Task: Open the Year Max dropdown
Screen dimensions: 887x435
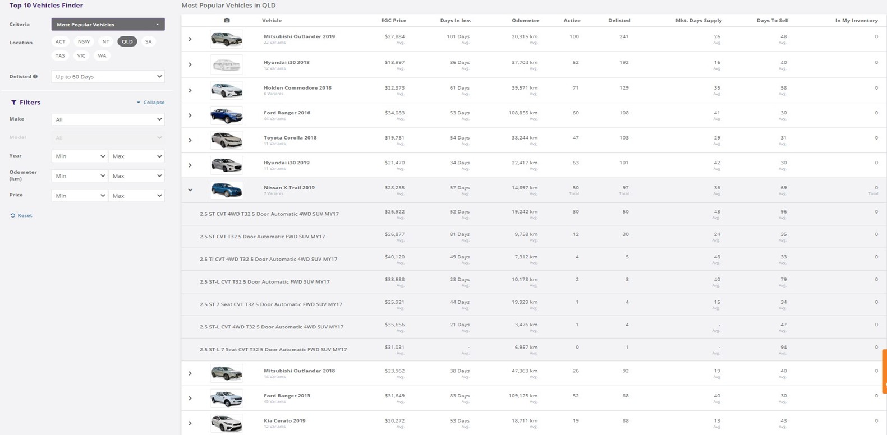Action: coord(136,156)
